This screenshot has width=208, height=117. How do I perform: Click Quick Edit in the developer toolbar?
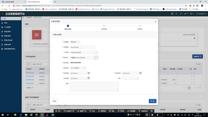131,111
